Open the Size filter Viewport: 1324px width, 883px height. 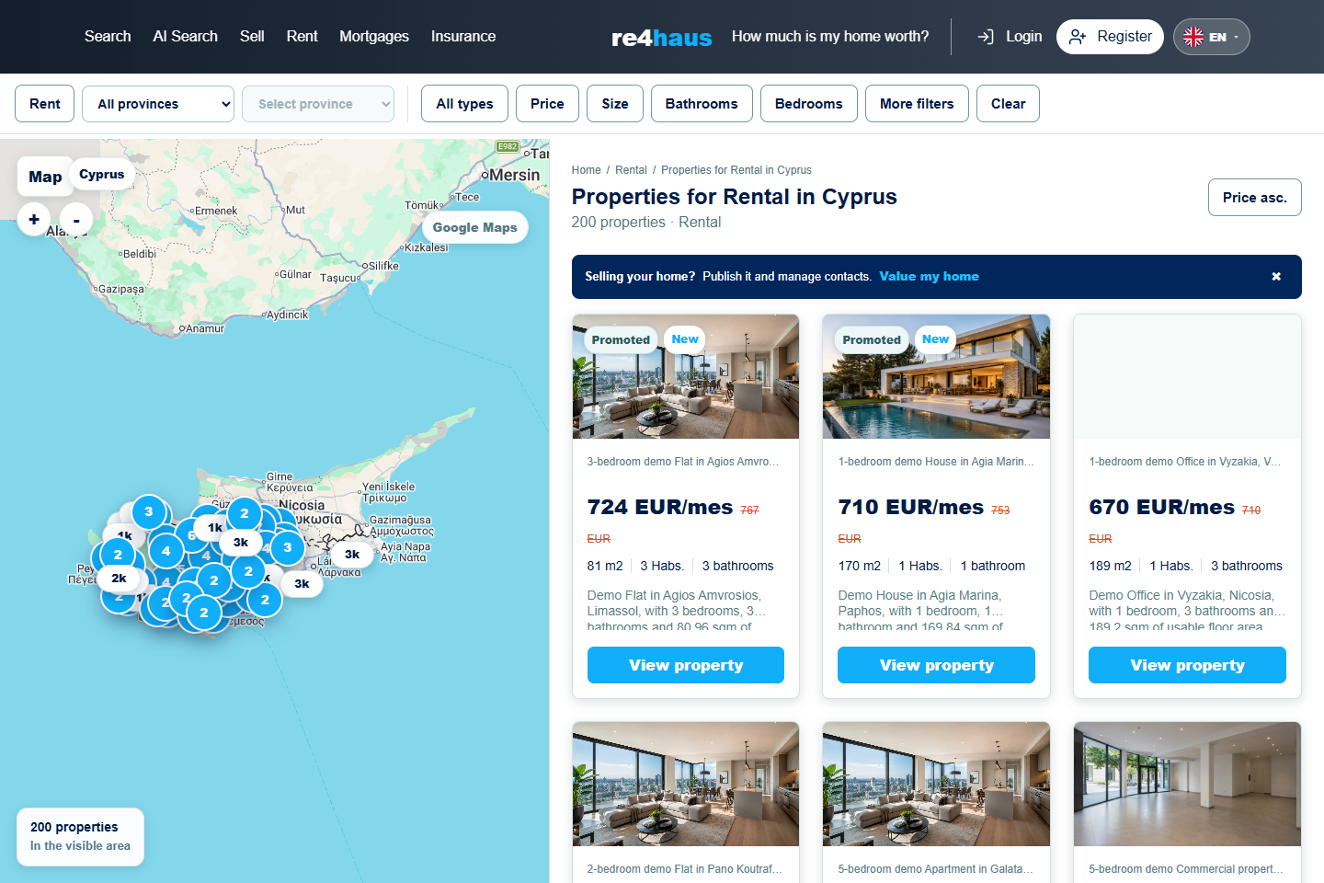(615, 104)
